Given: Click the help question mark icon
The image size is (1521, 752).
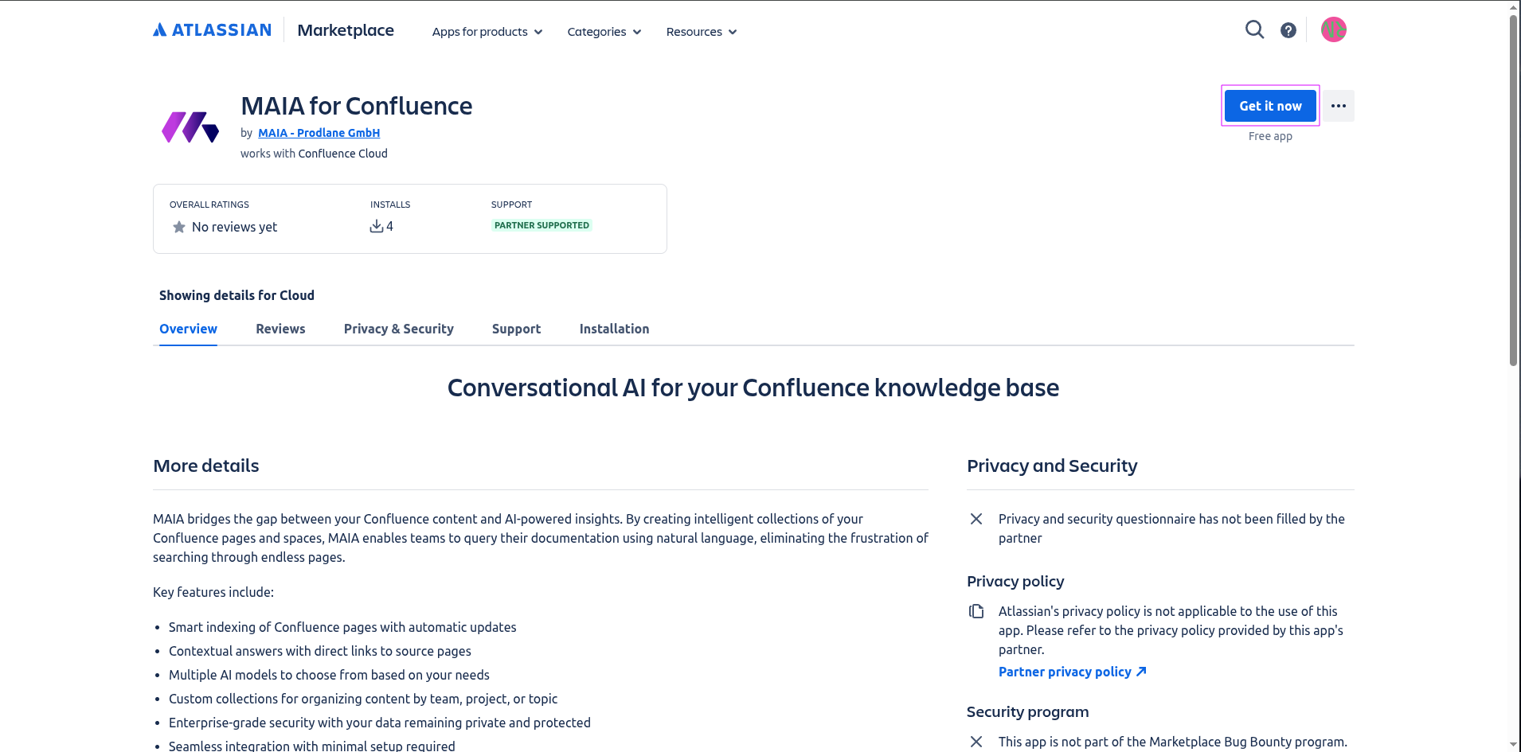Looking at the screenshot, I should [1288, 30].
